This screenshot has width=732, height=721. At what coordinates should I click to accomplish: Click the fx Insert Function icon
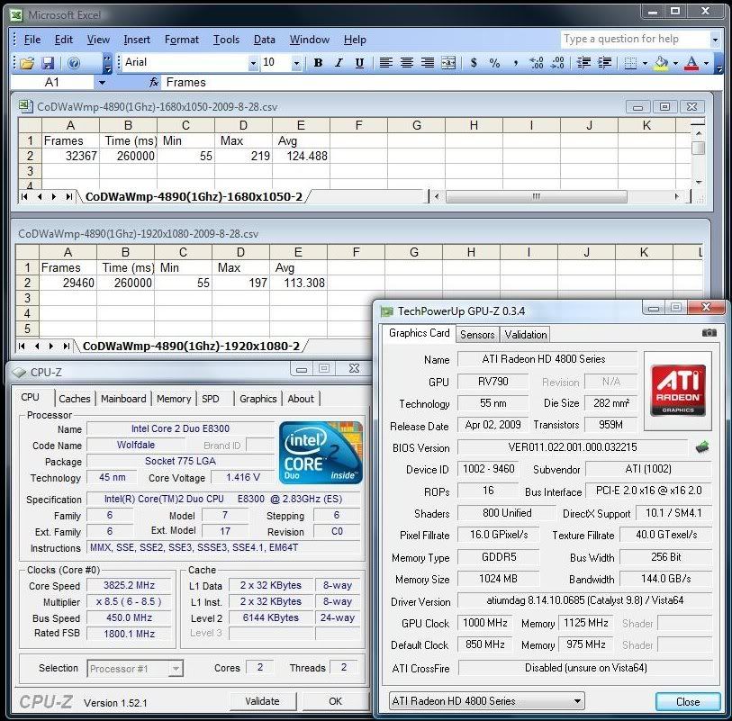154,83
